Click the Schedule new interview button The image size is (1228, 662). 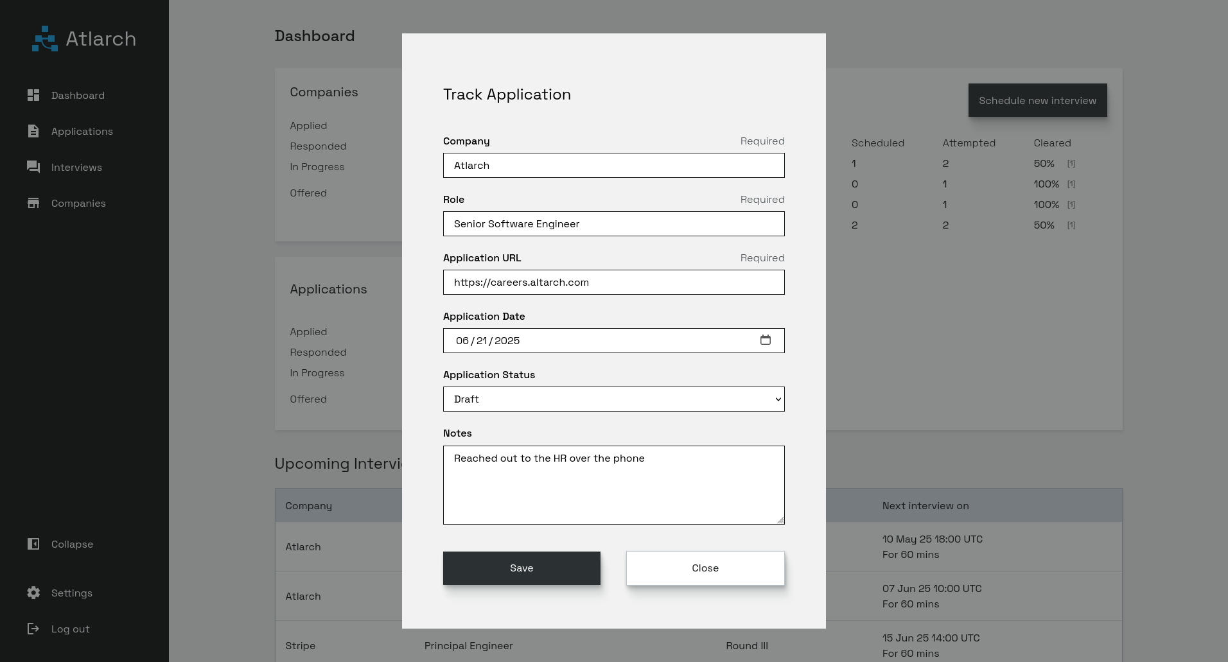[x=1037, y=100]
